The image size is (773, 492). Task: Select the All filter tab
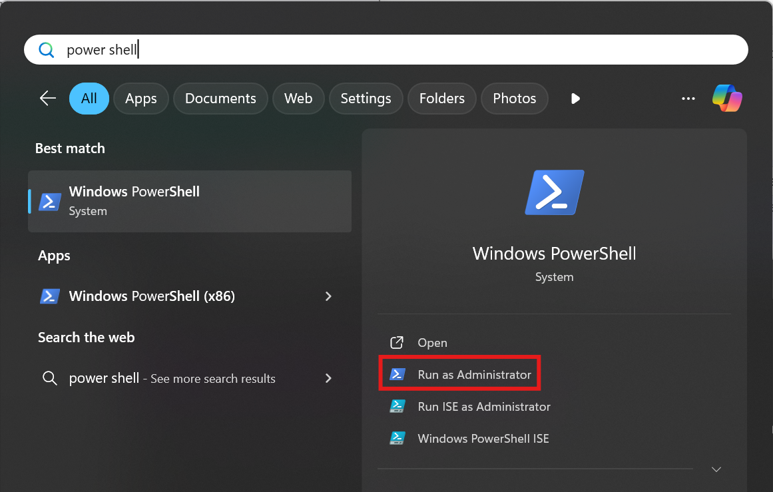[89, 99]
